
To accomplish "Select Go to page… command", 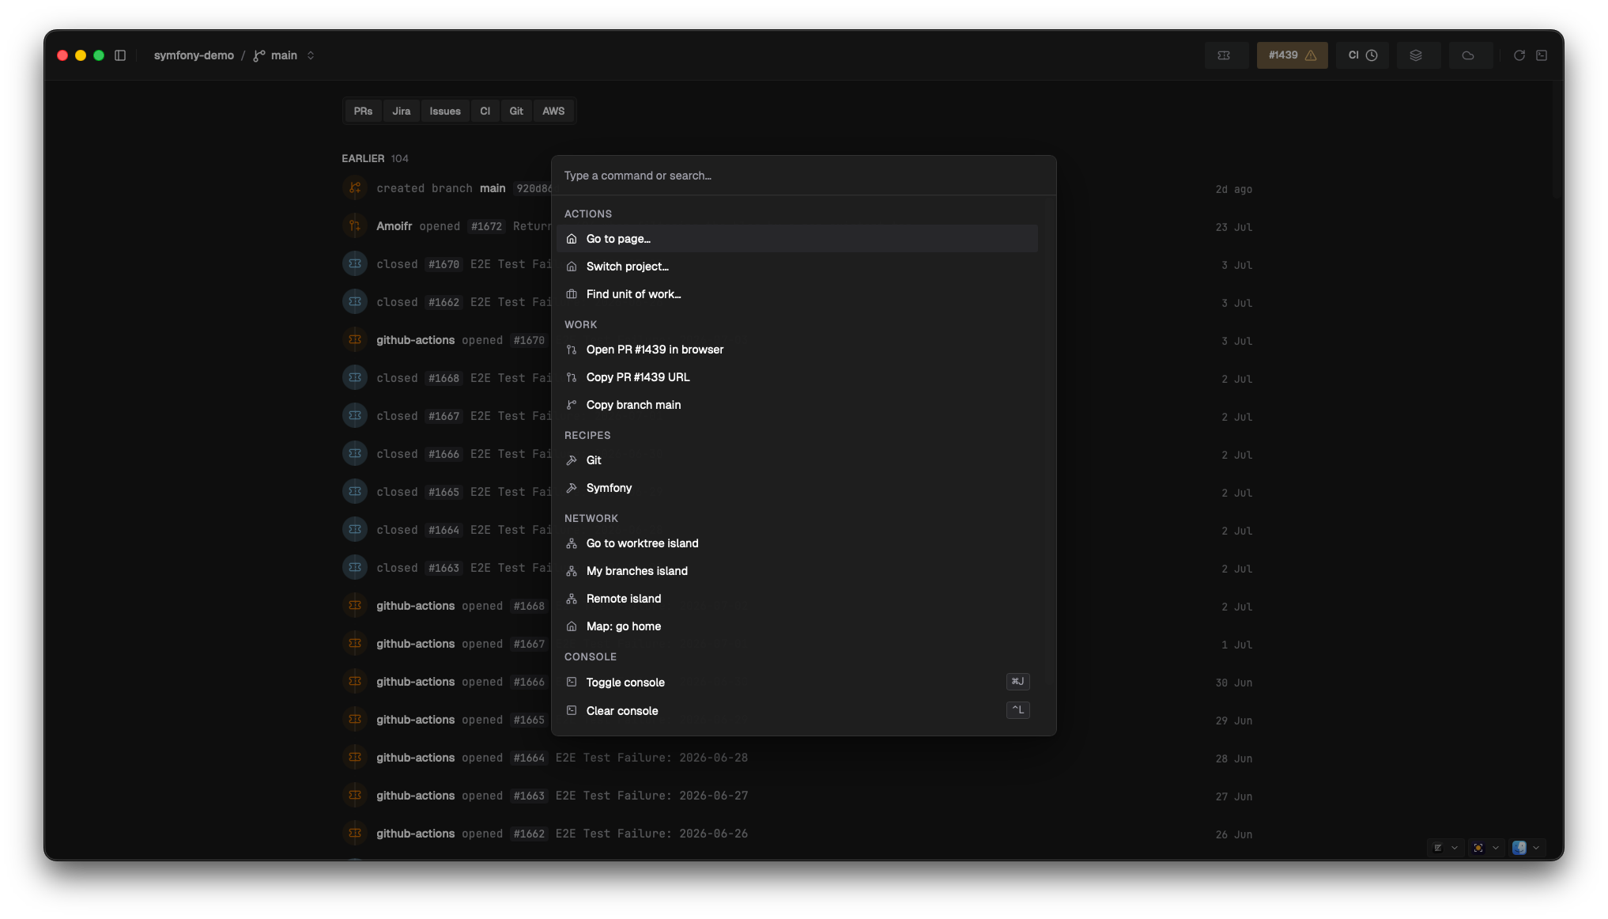I will point(797,239).
